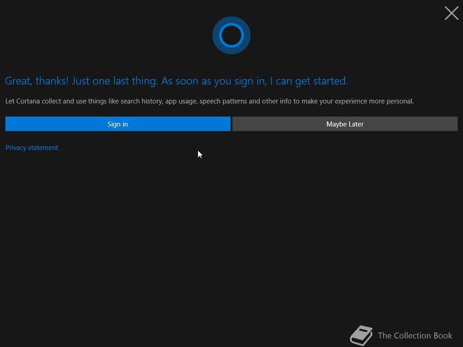Image resolution: width=463 pixels, height=347 pixels.
Task: Choose Maybe Later
Action: 345,124
